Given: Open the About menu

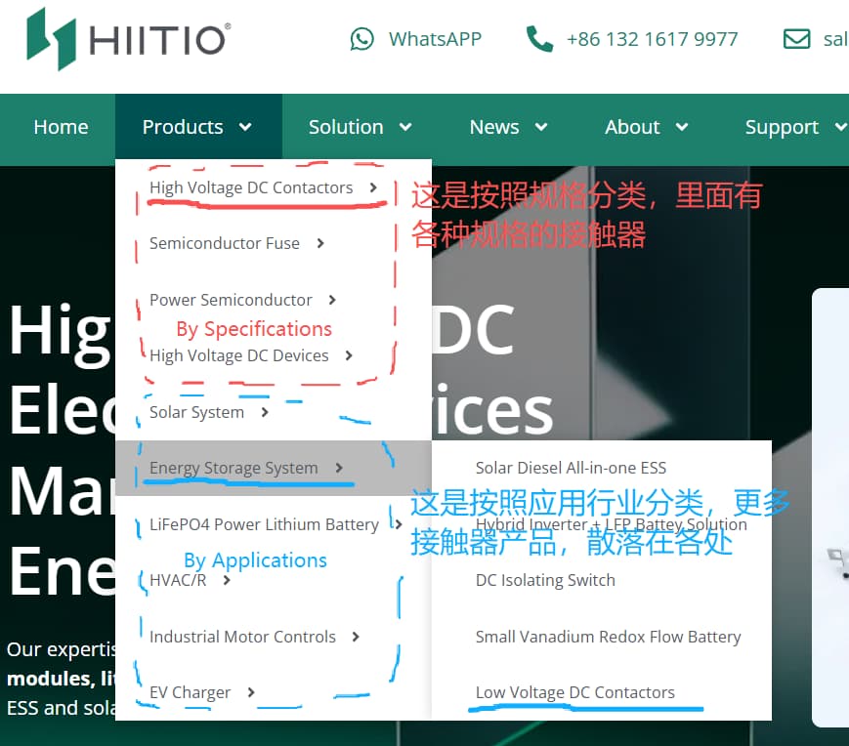Looking at the screenshot, I should click(632, 127).
